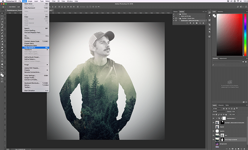
Task: Expand the 'Select and hit play' action
Action: coord(180,16)
